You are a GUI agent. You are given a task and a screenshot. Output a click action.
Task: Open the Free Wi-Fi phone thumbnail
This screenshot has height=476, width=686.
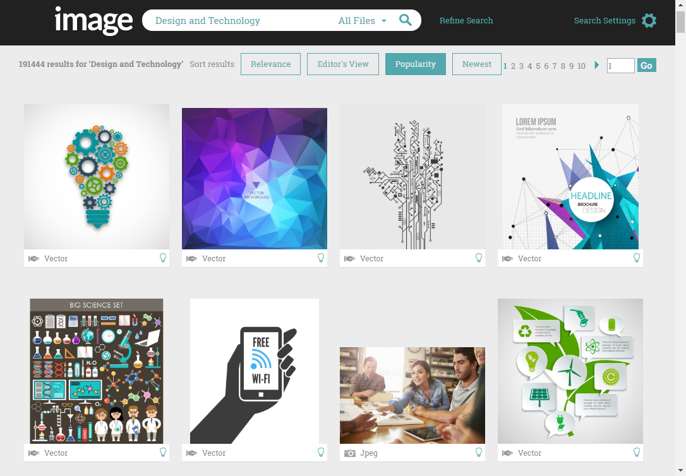tap(255, 371)
